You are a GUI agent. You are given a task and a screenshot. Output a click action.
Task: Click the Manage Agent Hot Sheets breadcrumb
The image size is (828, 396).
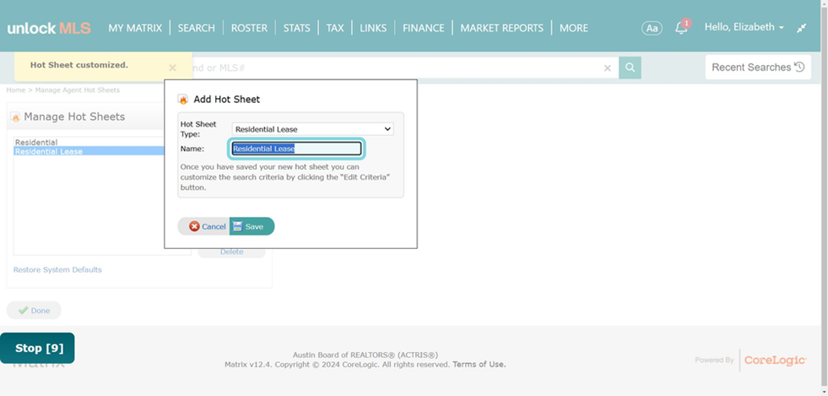78,90
